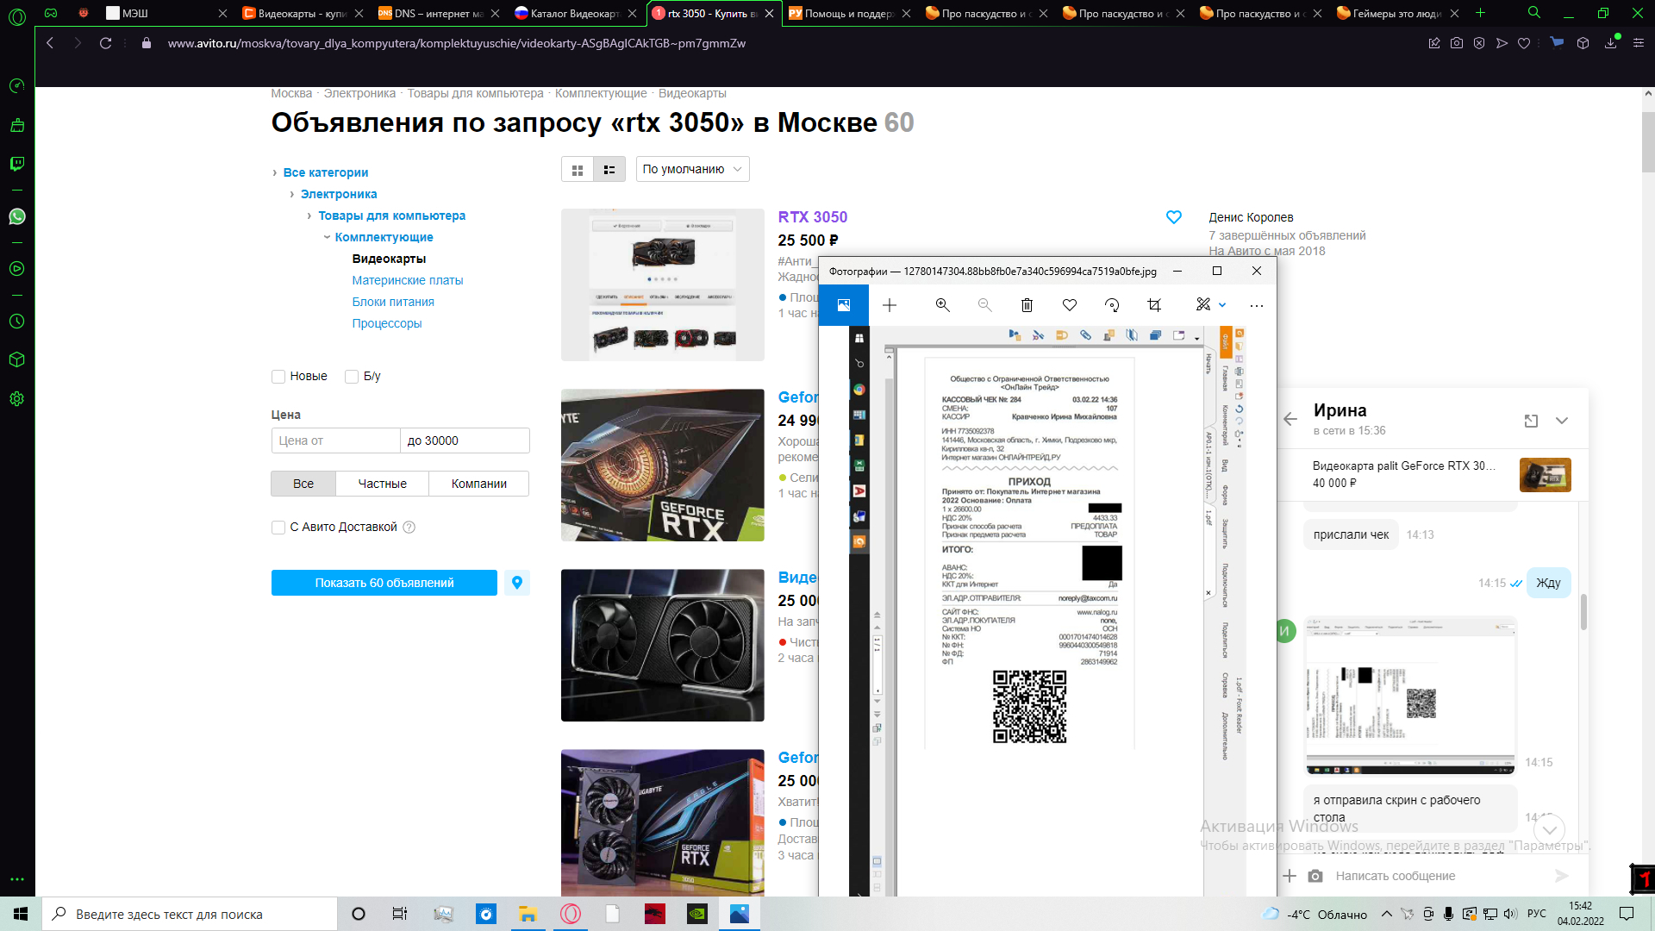1655x931 pixels.
Task: Open the collection view icon in Photos
Action: tap(844, 305)
